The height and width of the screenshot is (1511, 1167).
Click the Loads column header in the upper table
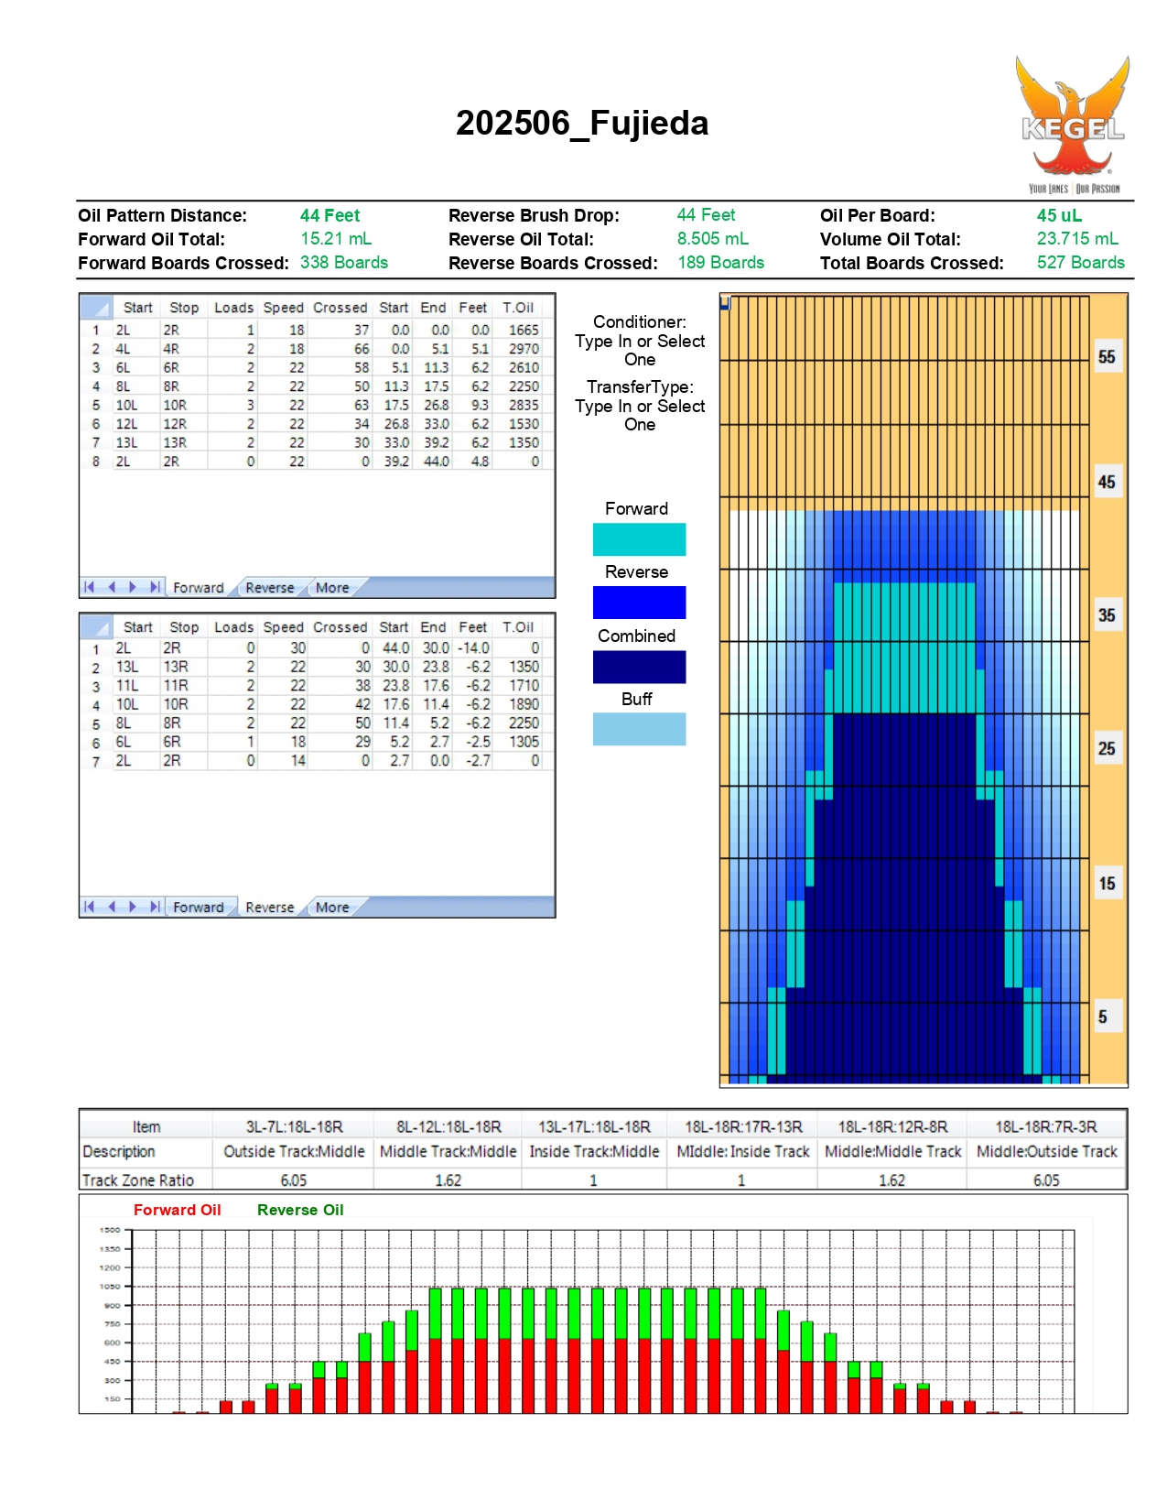233,308
